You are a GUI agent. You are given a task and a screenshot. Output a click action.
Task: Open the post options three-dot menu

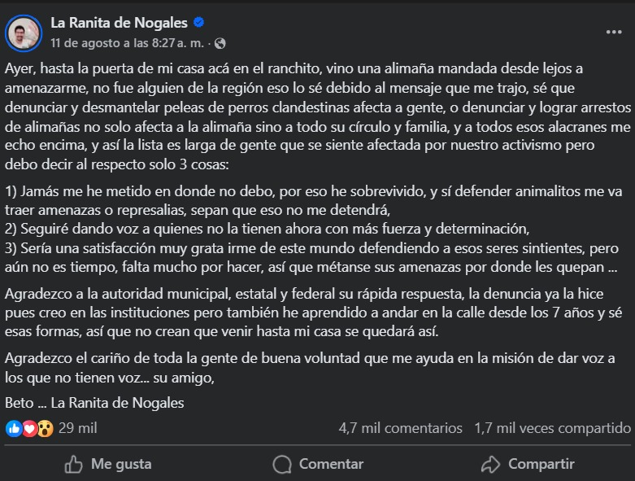coord(613,33)
